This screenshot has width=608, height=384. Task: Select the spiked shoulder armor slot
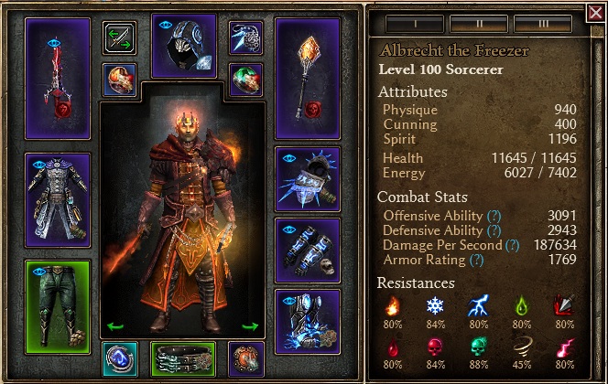(308, 179)
